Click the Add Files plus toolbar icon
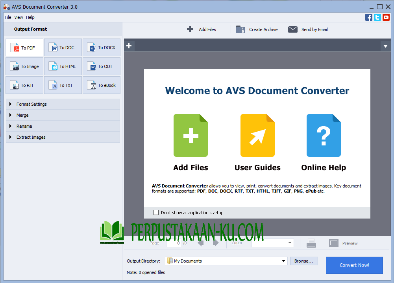394x283 pixels. click(x=190, y=29)
